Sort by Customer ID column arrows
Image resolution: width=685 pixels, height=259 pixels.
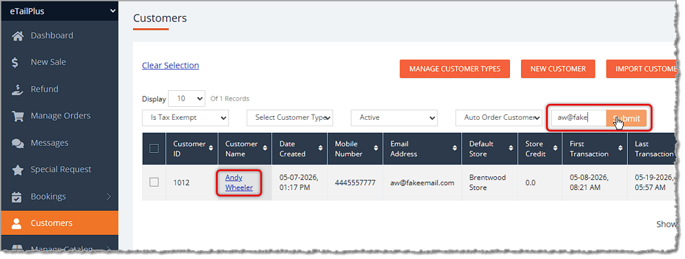211,149
